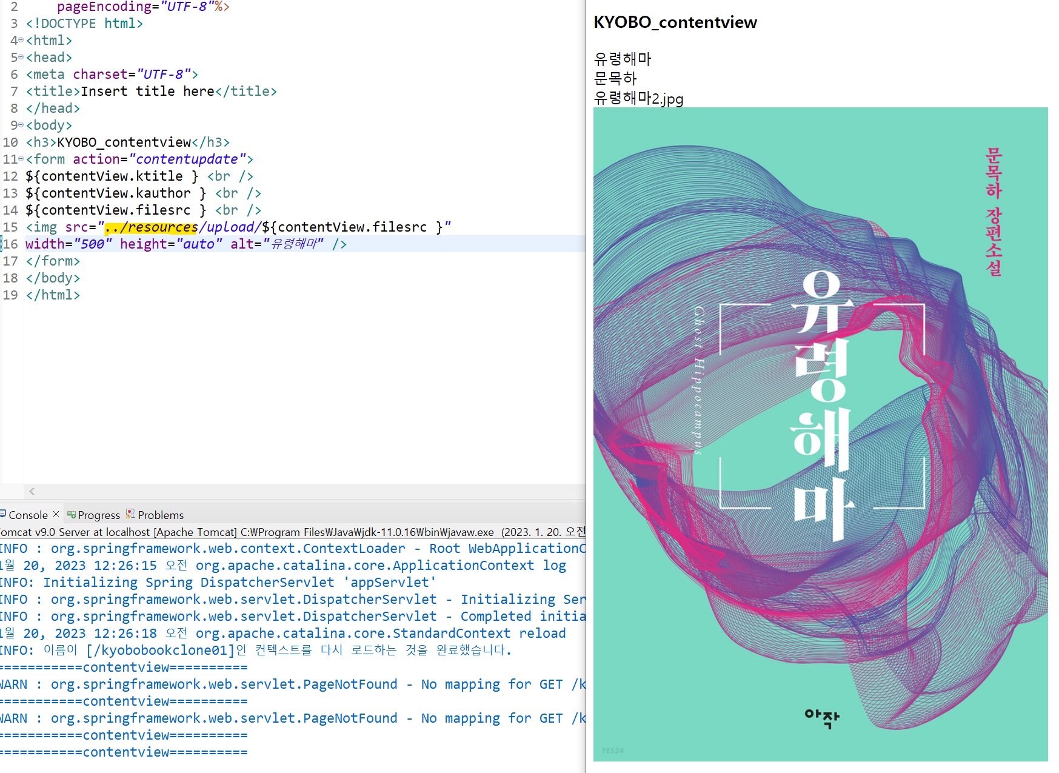Click the 유령해마2.jpg filename text
Image resolution: width=1059 pixels, height=773 pixels.
(638, 98)
